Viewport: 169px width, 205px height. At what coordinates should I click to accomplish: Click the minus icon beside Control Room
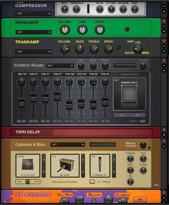(x=164, y=66)
